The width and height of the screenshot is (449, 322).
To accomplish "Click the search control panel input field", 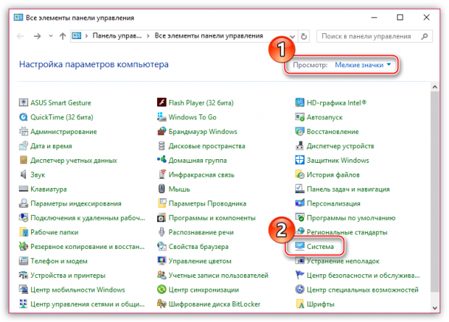I will [x=369, y=34].
